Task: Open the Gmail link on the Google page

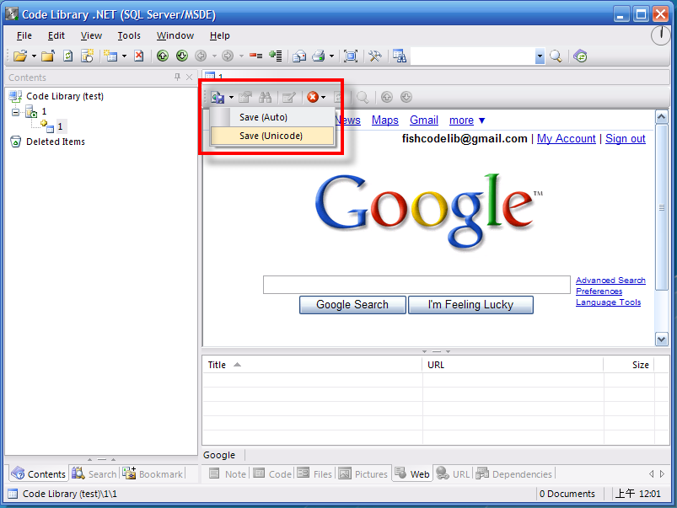Action: [x=423, y=120]
